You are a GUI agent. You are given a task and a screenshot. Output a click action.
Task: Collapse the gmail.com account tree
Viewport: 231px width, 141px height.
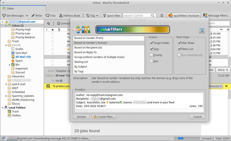pos(2,22)
